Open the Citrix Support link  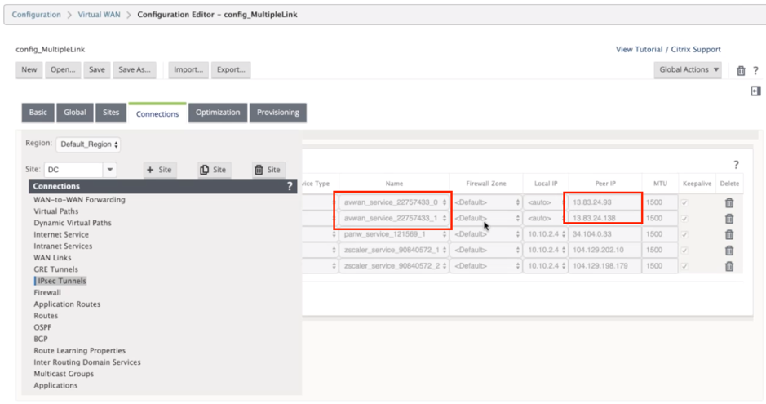click(696, 49)
